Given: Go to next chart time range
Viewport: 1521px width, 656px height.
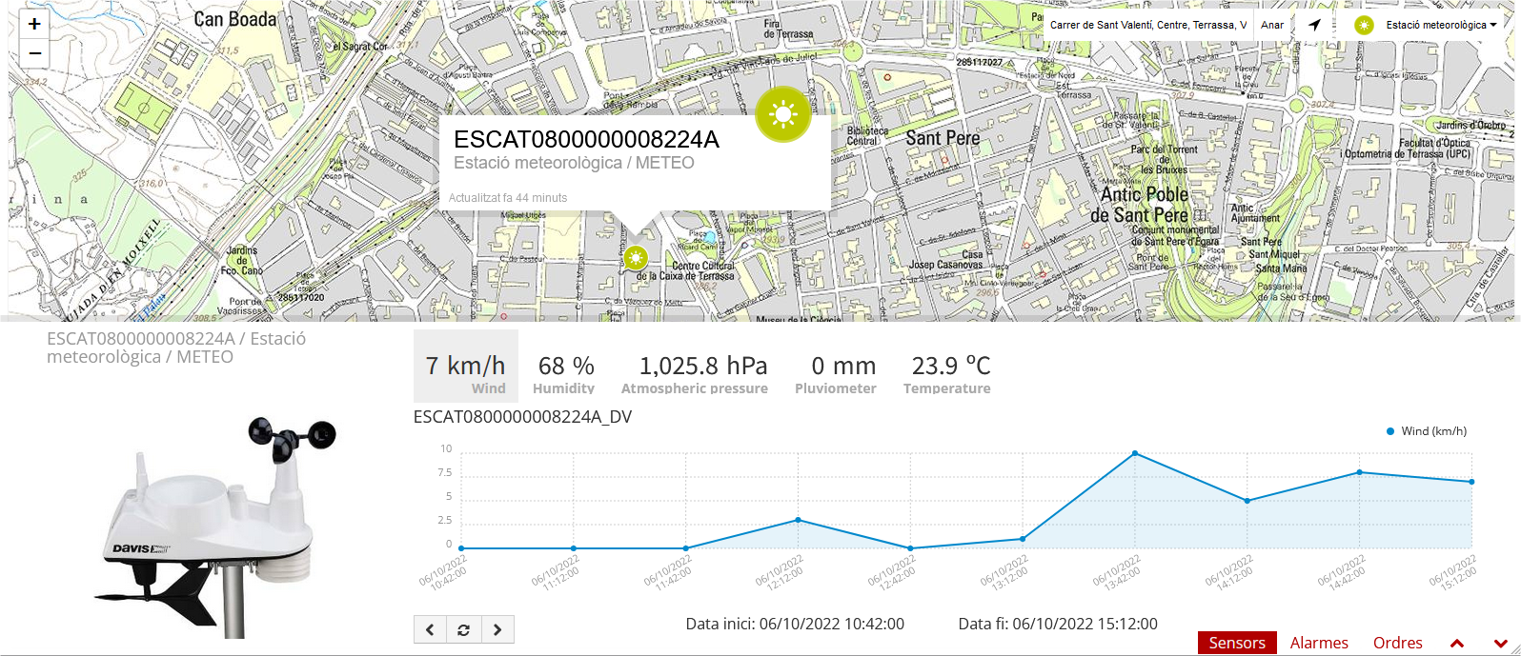Looking at the screenshot, I should [x=497, y=629].
